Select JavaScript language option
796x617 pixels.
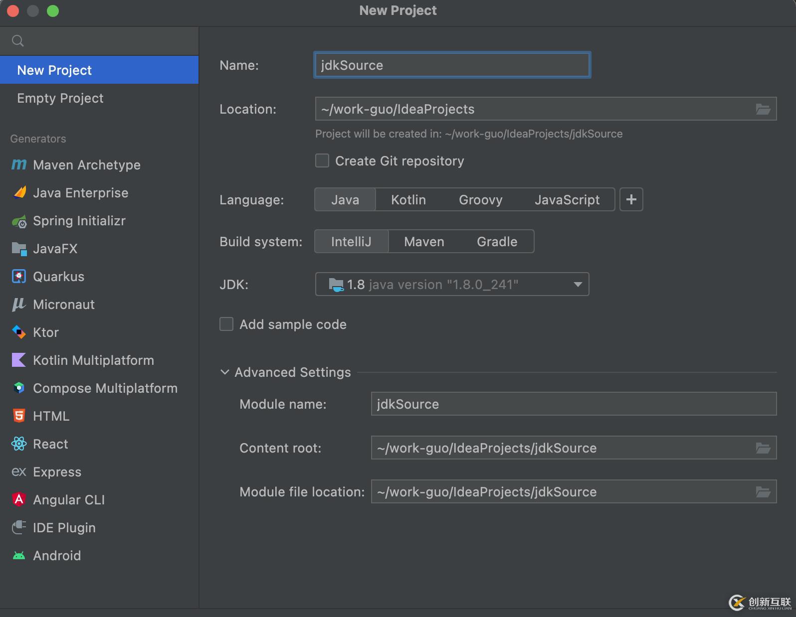pos(567,199)
